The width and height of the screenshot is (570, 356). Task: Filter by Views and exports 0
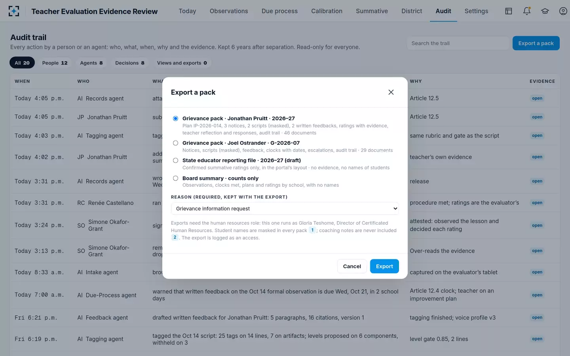pos(182,63)
